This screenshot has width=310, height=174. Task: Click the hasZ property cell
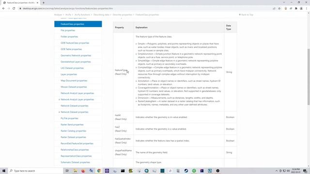[124, 129]
